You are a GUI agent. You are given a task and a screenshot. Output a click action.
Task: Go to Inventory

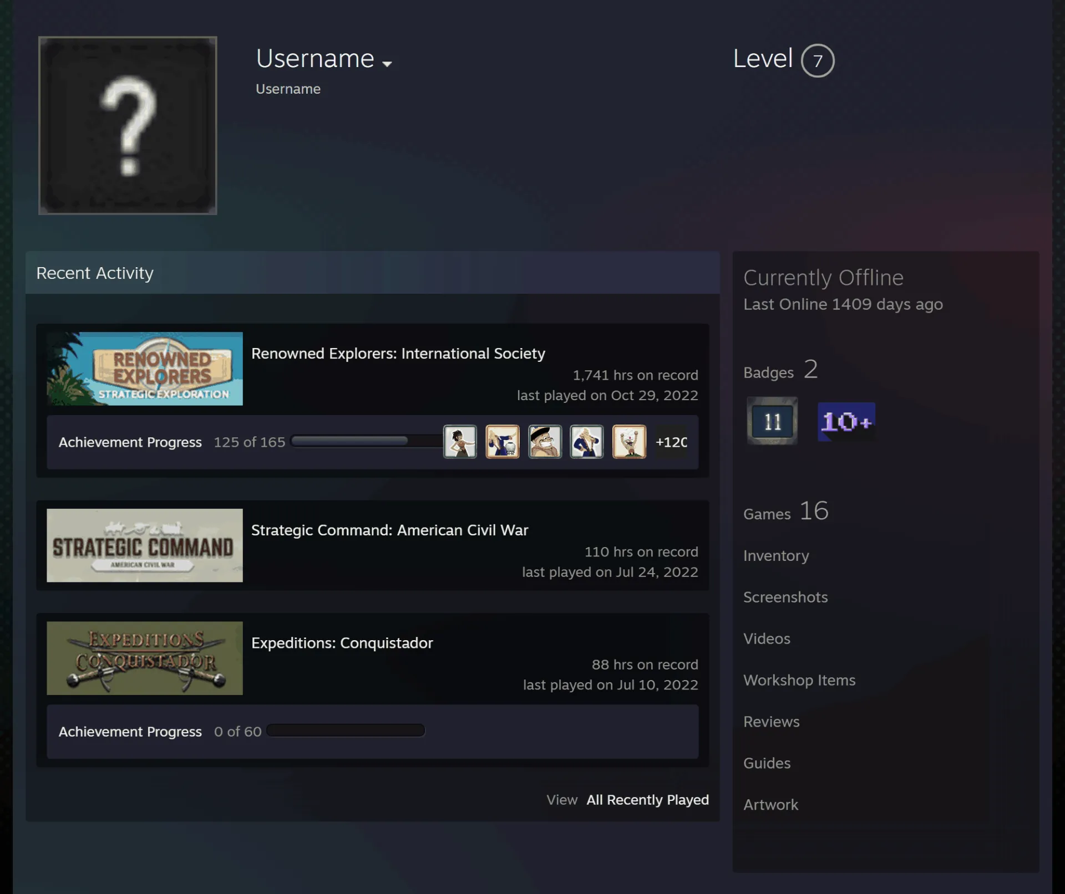click(x=776, y=555)
